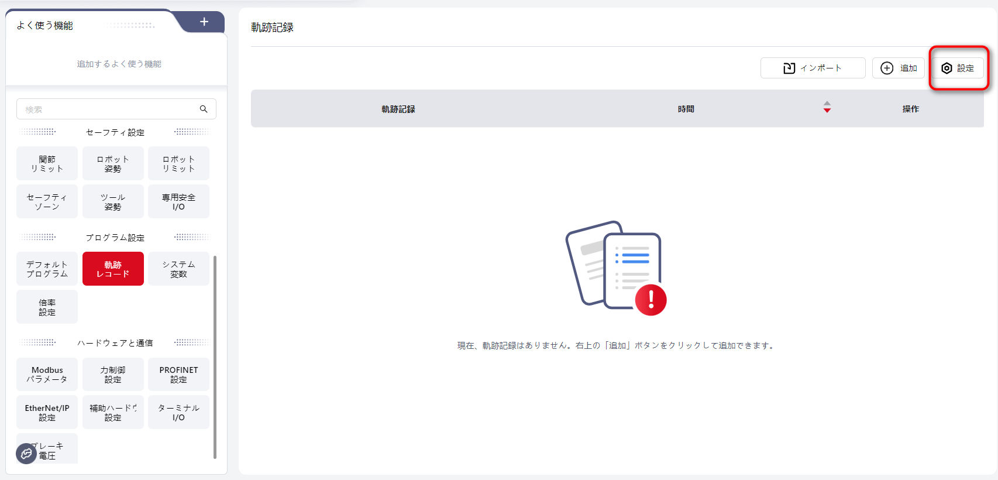Viewport: 998px width, 480px height.
Task: Open Modbus パラメータ settings
Action: point(47,375)
